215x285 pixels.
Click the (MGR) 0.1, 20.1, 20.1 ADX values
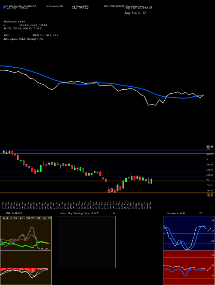(45, 35)
